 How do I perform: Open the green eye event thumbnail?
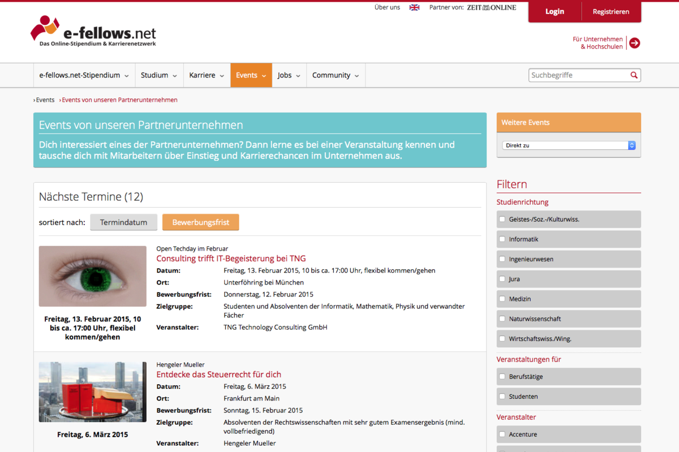point(93,276)
